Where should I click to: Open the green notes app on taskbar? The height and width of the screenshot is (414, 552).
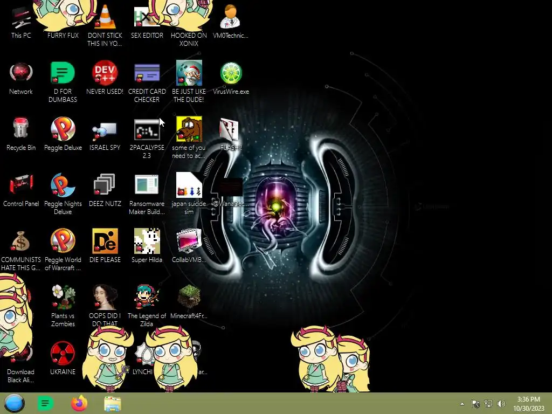coord(45,403)
